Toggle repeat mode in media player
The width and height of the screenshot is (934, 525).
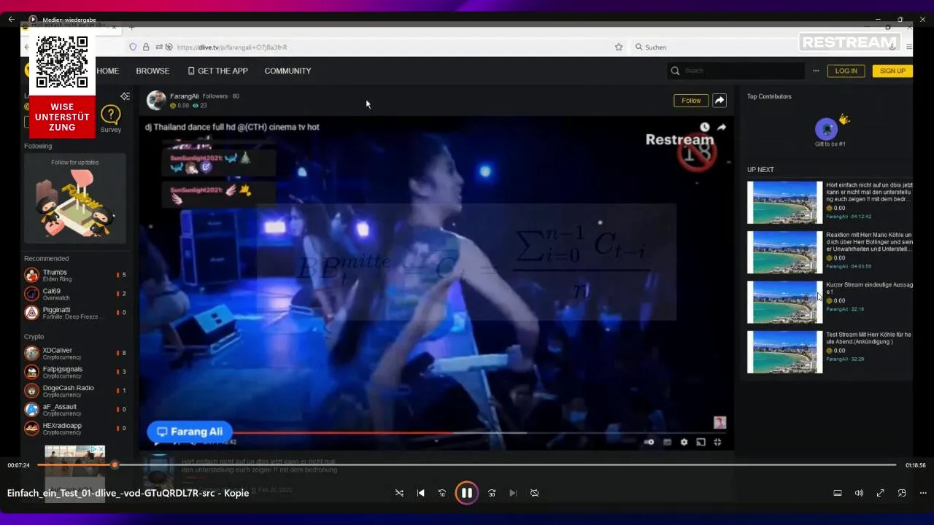534,493
